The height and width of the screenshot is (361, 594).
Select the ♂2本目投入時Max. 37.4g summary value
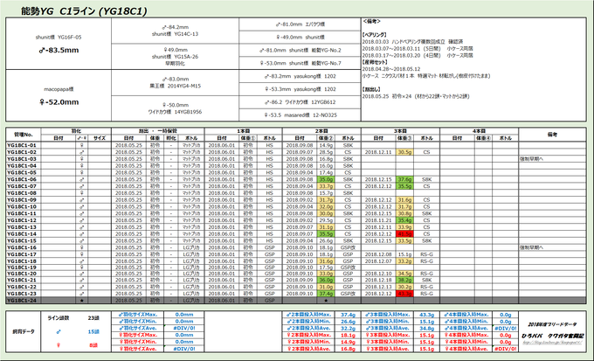pyautogui.click(x=348, y=315)
